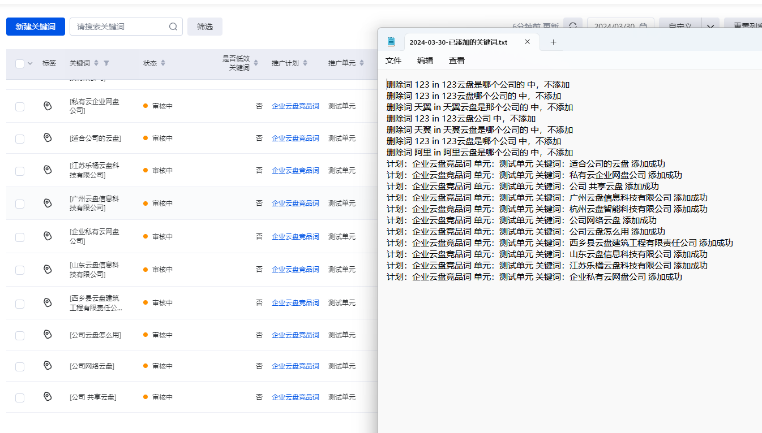
Task: Click the 筛选 button
Action: click(205, 27)
